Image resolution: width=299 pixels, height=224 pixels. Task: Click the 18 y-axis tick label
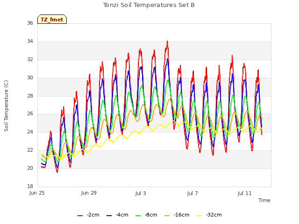pos(30,186)
